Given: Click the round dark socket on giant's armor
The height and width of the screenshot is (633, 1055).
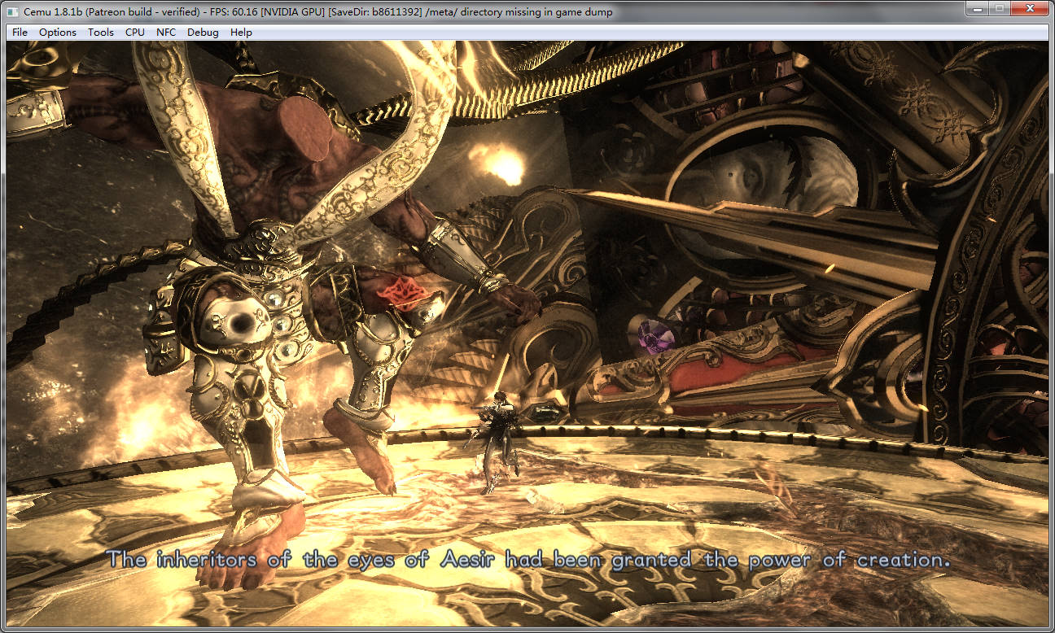Looking at the screenshot, I should 241,326.
